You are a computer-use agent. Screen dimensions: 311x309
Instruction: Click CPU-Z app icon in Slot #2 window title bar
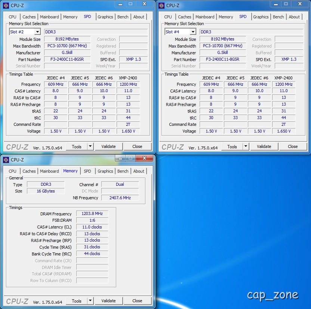[x=6, y=6]
